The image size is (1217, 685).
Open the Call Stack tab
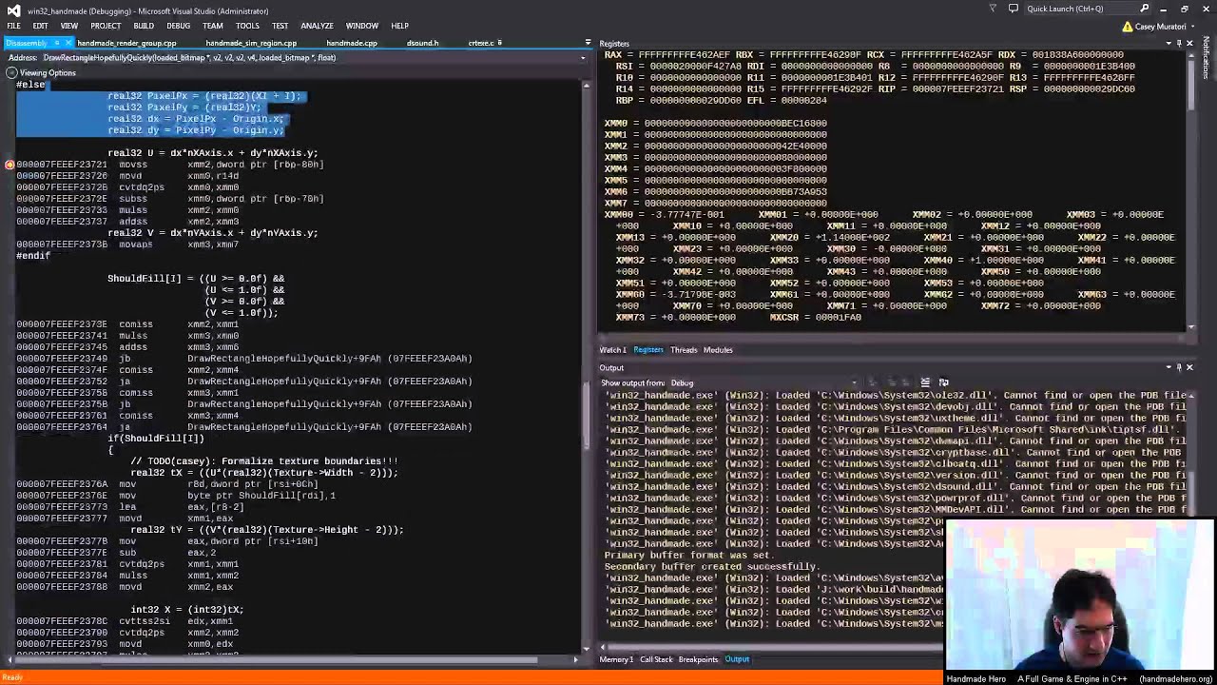[656, 659]
